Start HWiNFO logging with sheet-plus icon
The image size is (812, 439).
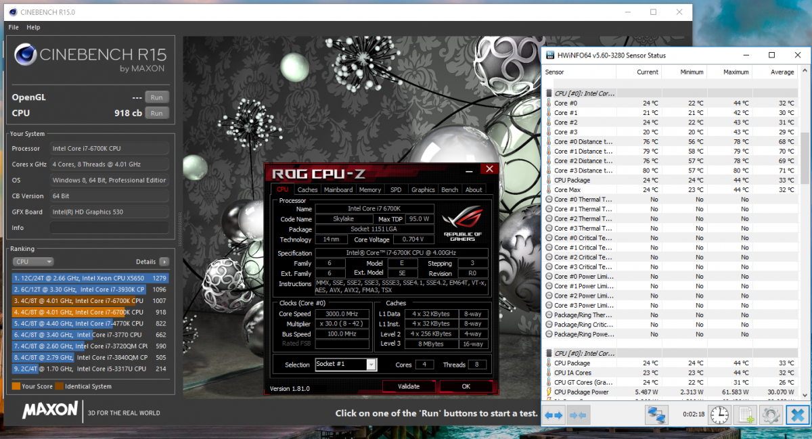pyautogui.click(x=746, y=415)
